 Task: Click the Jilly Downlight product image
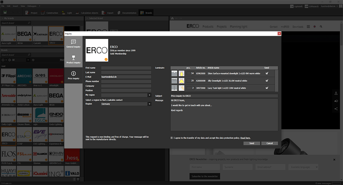click(x=174, y=81)
